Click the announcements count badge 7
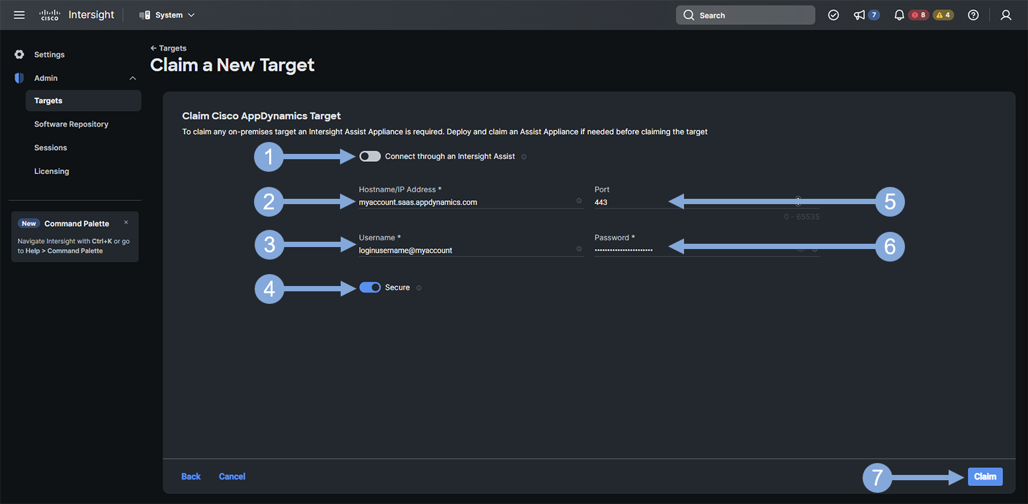Image resolution: width=1028 pixels, height=504 pixels. tap(874, 15)
